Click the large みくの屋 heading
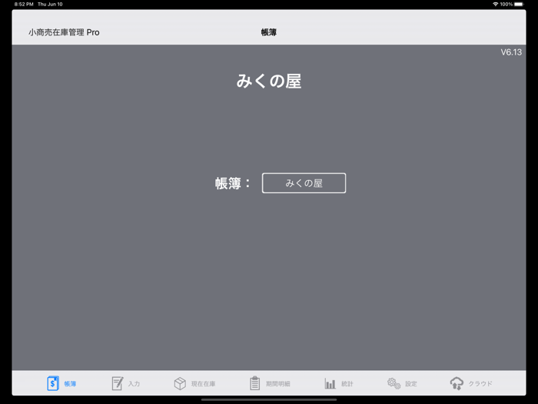This screenshot has width=538, height=404. pyautogui.click(x=269, y=82)
